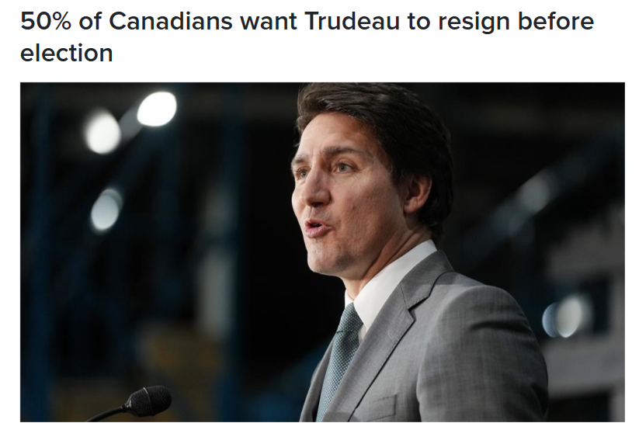
Task: Click the word 'resign' in the headline
Action: pyautogui.click(x=474, y=23)
